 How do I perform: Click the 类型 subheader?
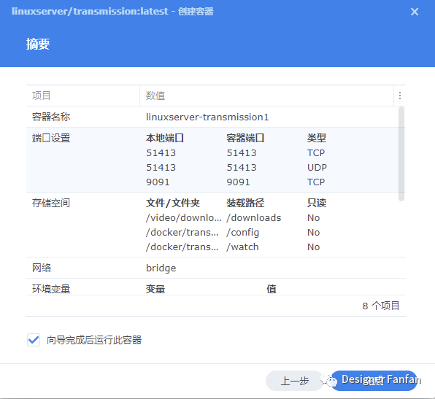(x=317, y=138)
